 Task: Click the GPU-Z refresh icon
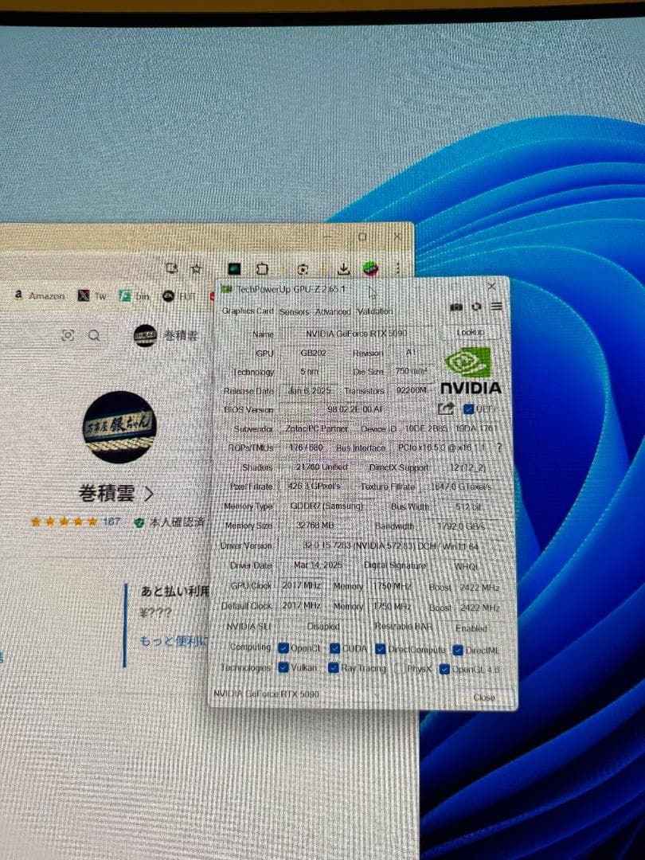(476, 307)
